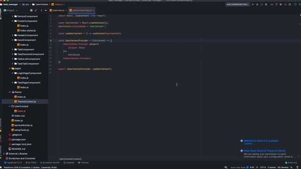Click the vertical dots options icon in Project panel
This screenshot has height=169, width=301.
41,10
